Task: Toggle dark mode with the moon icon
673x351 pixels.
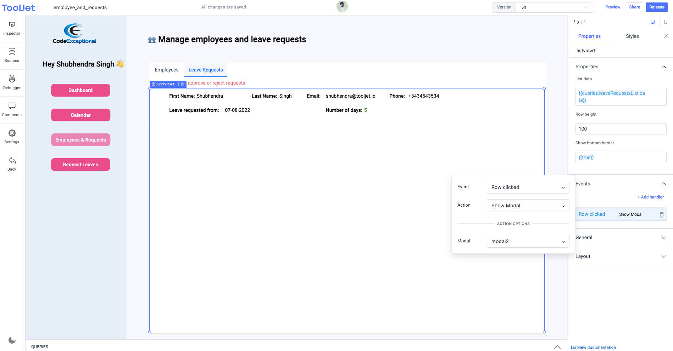Action: 12,340
